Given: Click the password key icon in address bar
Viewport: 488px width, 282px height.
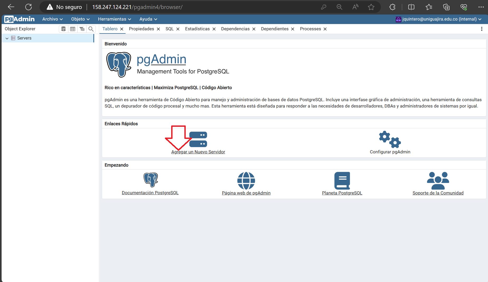Looking at the screenshot, I should [324, 7].
